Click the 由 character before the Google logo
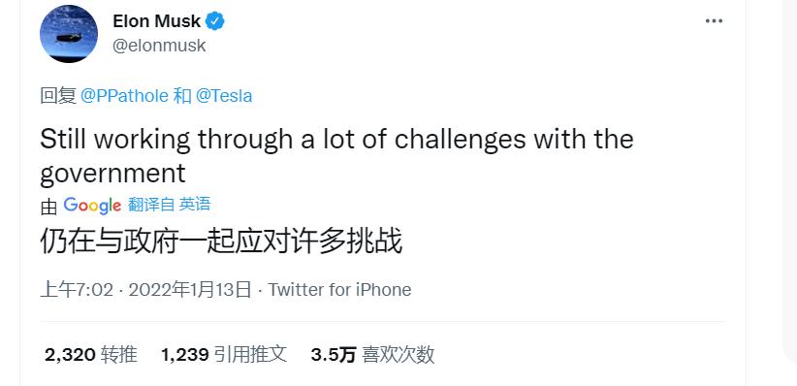This screenshot has height=386, width=797. pyautogui.click(x=48, y=208)
